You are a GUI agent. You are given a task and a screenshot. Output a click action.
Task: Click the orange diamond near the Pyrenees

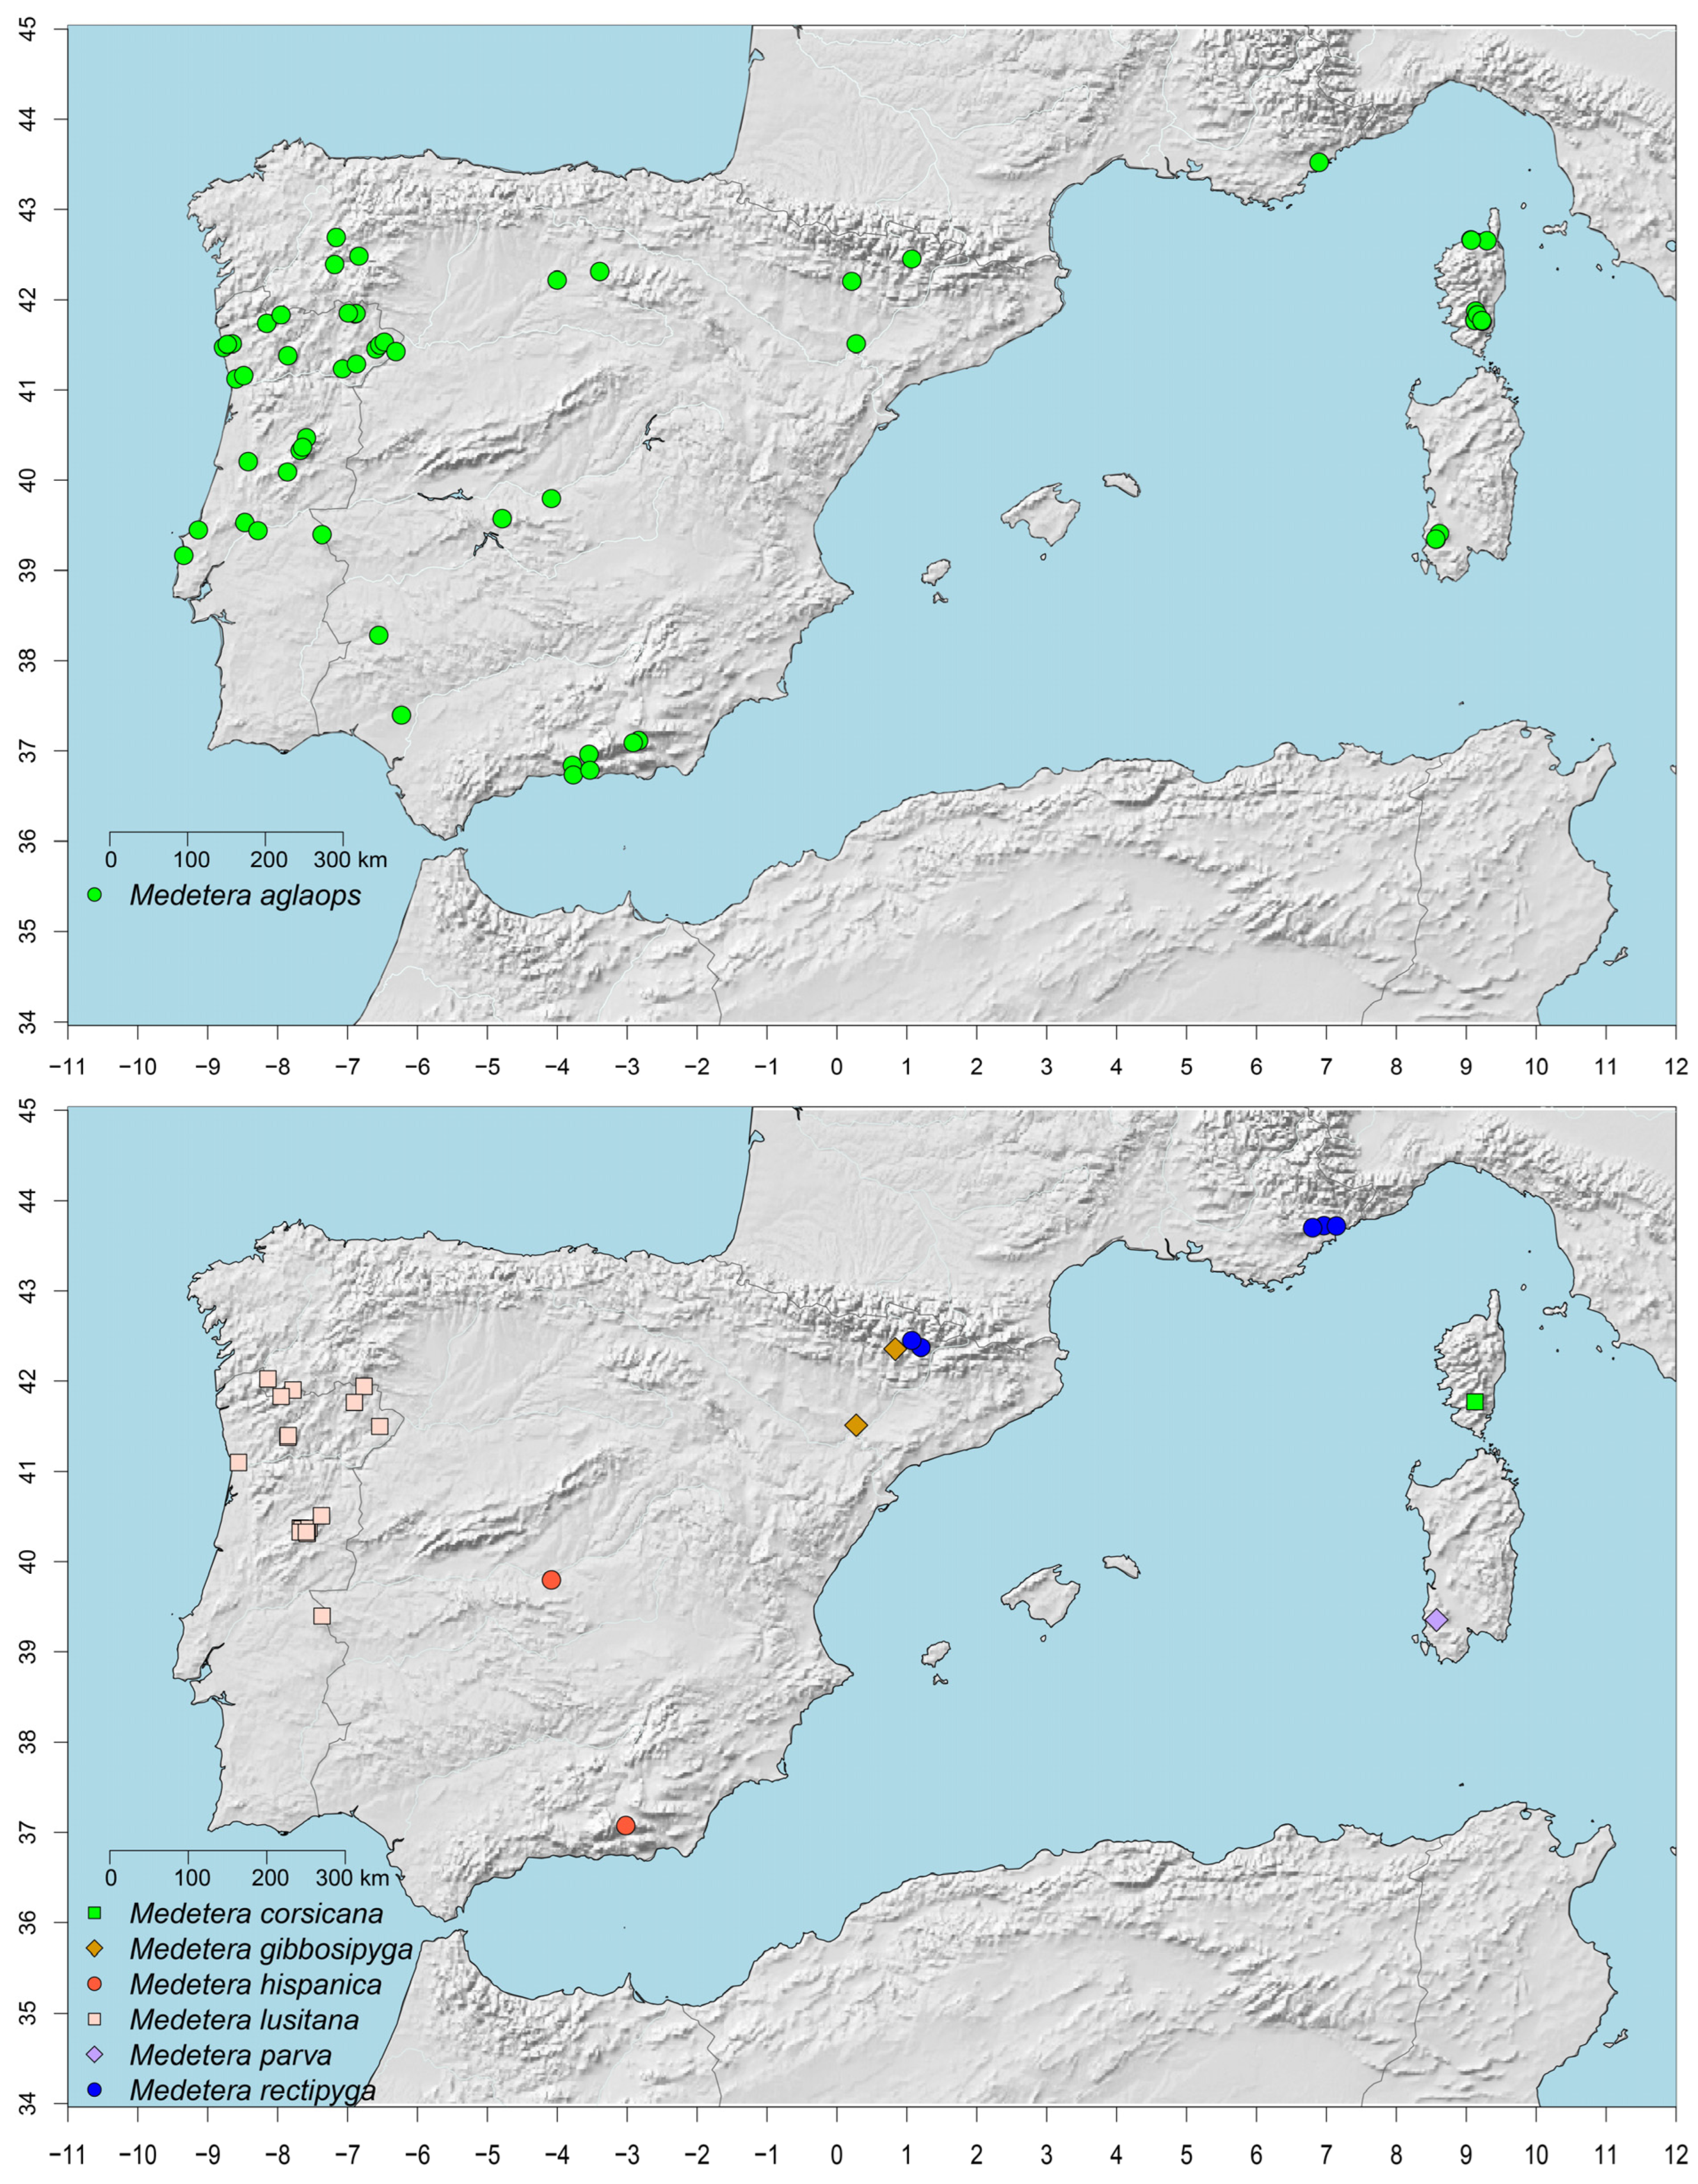pos(895,1349)
